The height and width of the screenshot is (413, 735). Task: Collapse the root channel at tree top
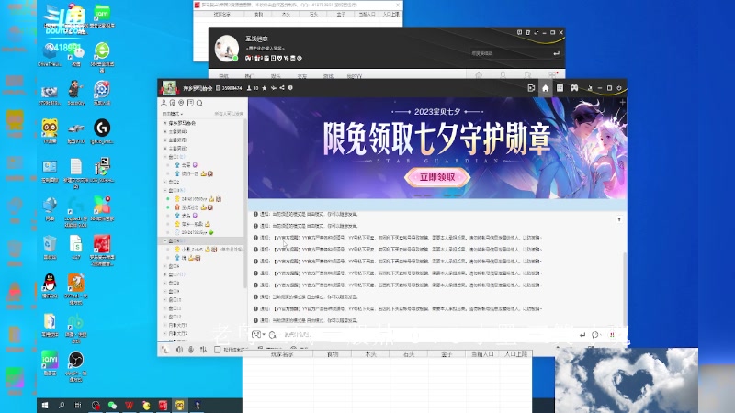tap(165, 123)
